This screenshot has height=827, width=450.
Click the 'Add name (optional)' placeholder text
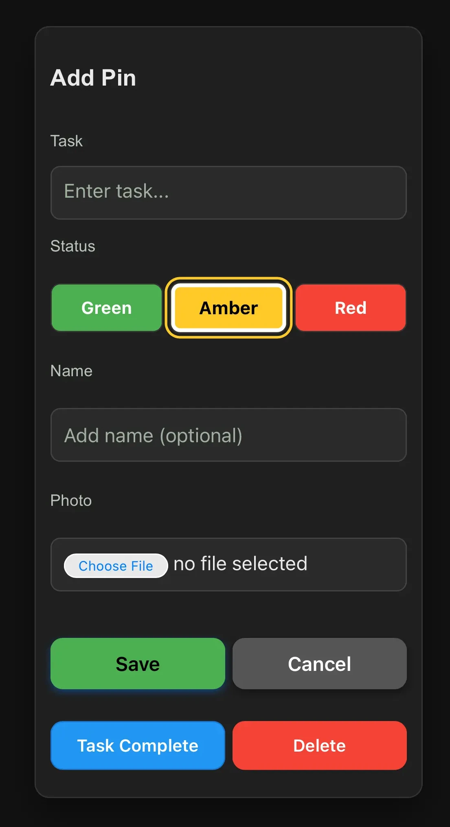(x=153, y=436)
